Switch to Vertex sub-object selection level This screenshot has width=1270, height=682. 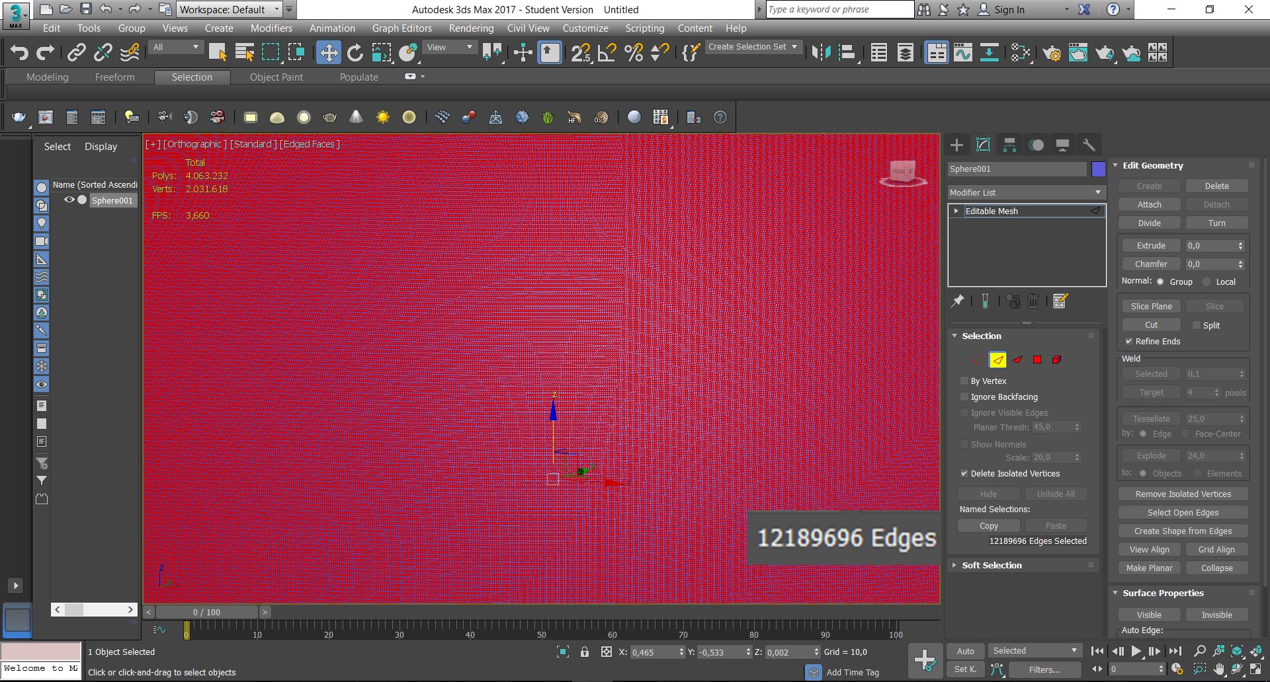pos(977,360)
